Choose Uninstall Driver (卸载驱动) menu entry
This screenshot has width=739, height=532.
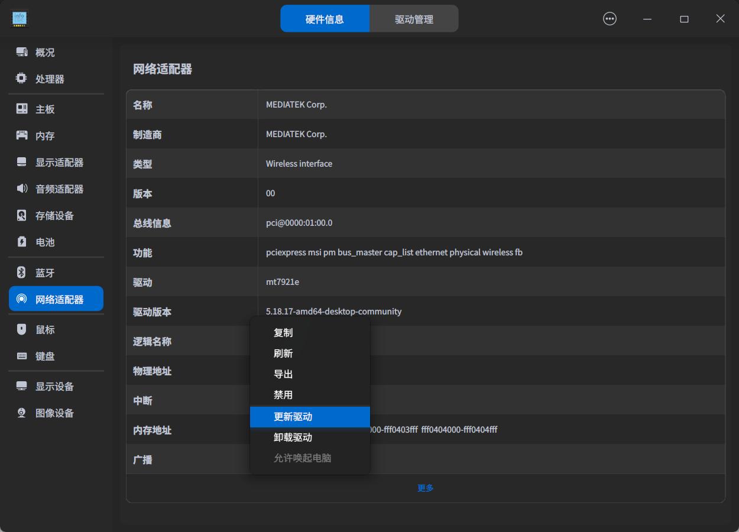point(293,437)
